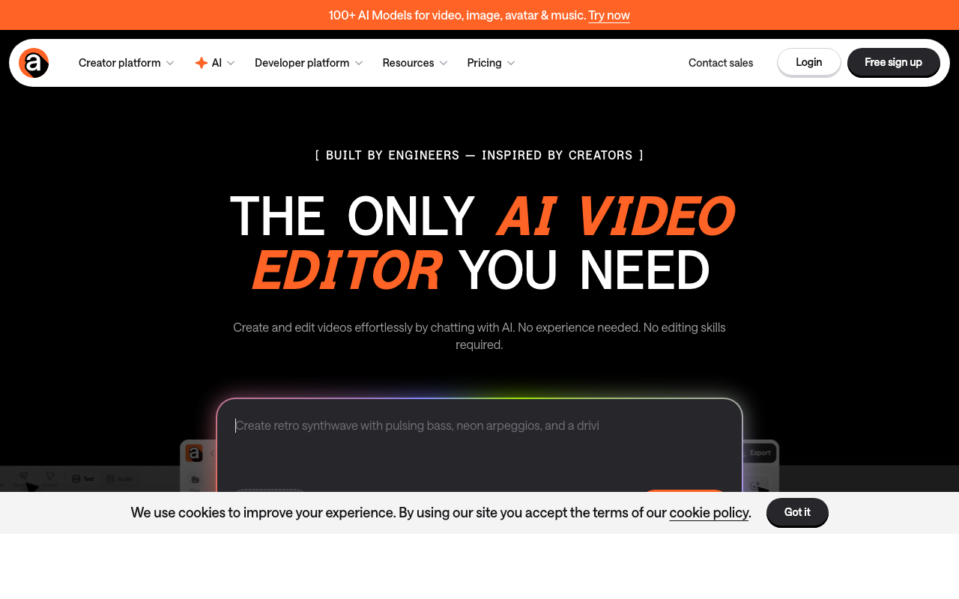Click the orange site logo in navbar
This screenshot has height=599, width=959.
pos(34,63)
